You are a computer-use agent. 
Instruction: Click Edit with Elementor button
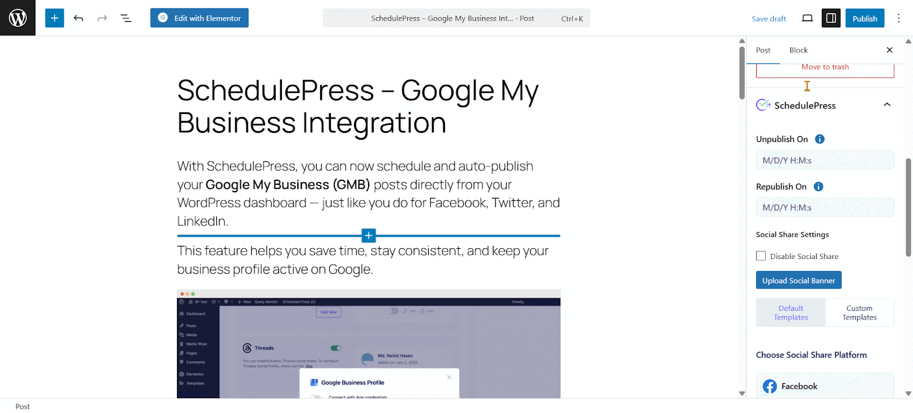click(x=199, y=18)
